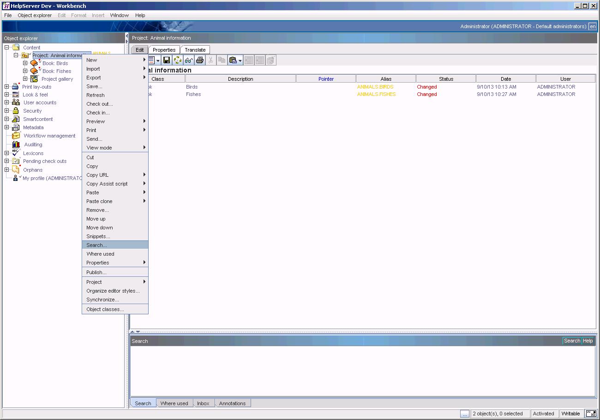The height and width of the screenshot is (420, 600).
Task: Choose Publish... in the context menu
Action: [115, 272]
